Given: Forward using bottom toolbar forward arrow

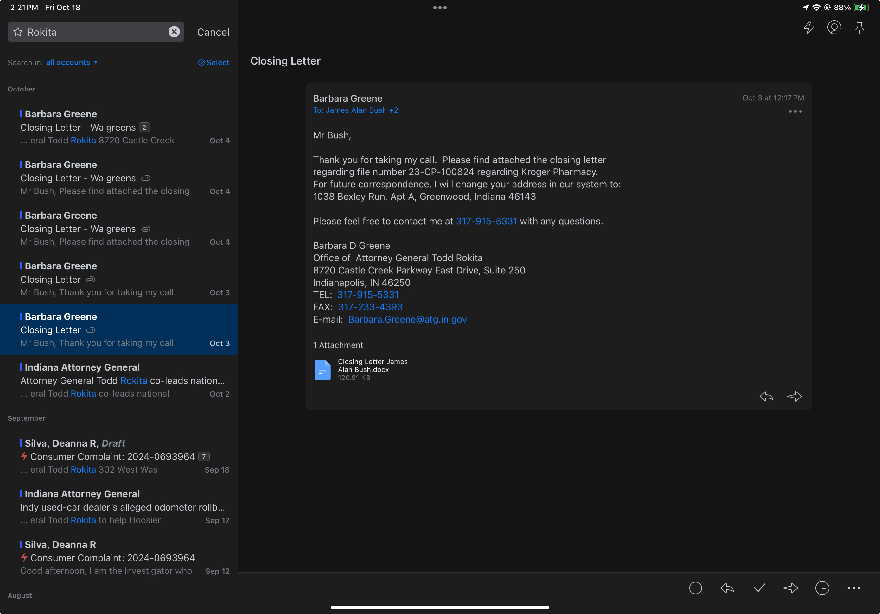Looking at the screenshot, I should [790, 587].
